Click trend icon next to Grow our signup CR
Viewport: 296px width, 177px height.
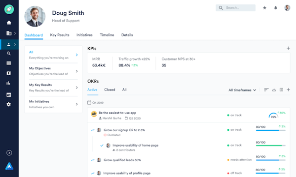click(x=93, y=130)
